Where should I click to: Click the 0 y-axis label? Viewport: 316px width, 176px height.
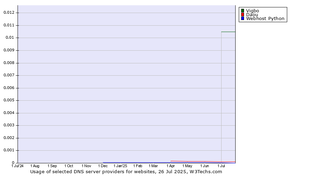(13, 163)
